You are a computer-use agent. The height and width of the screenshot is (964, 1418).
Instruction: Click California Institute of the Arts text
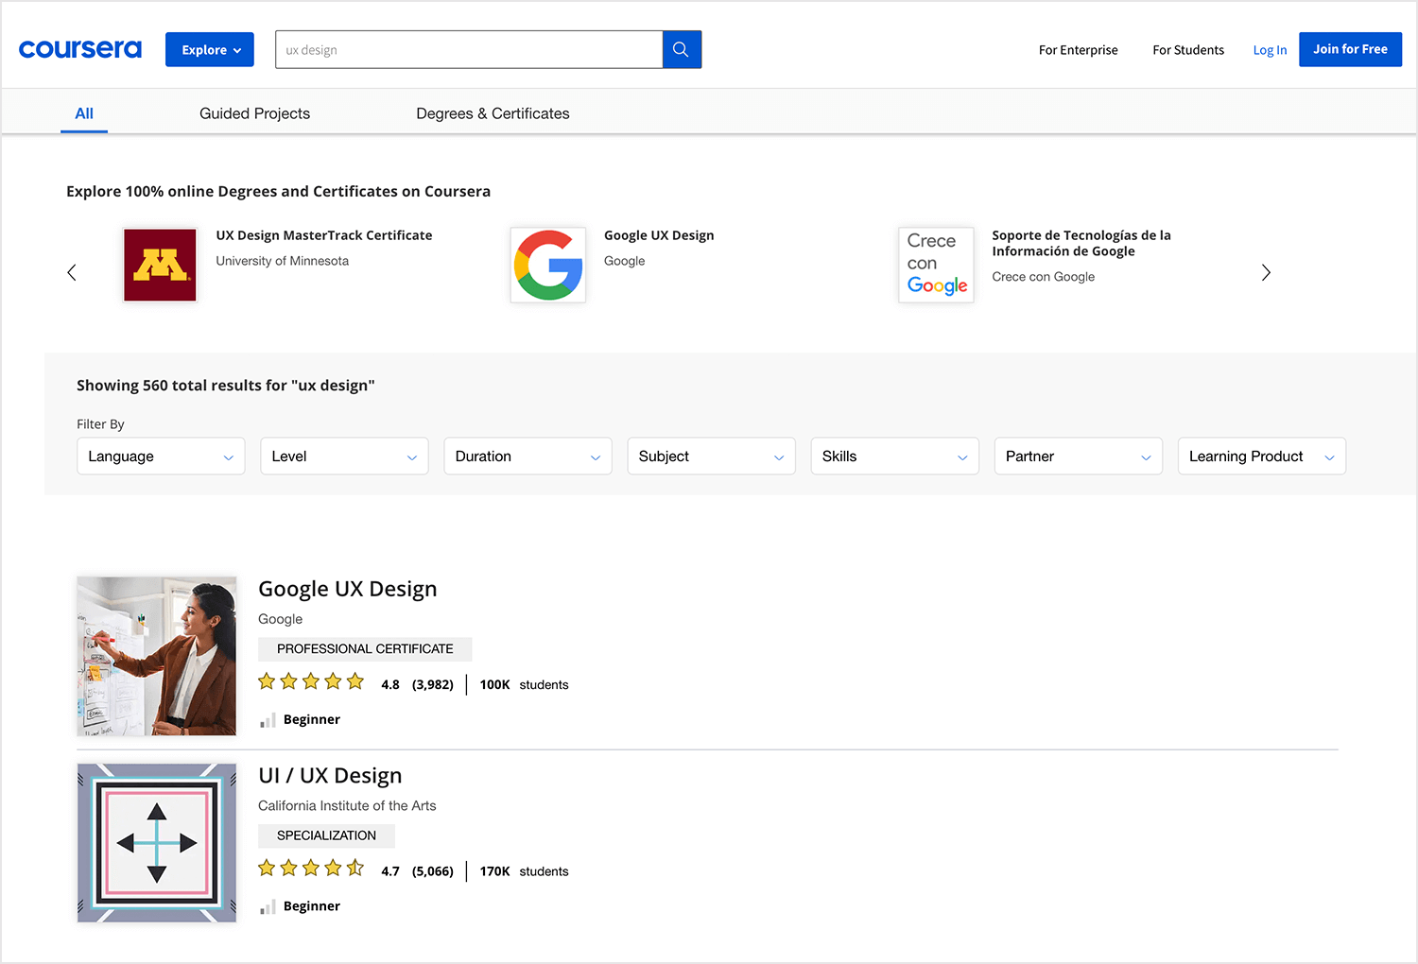(347, 806)
